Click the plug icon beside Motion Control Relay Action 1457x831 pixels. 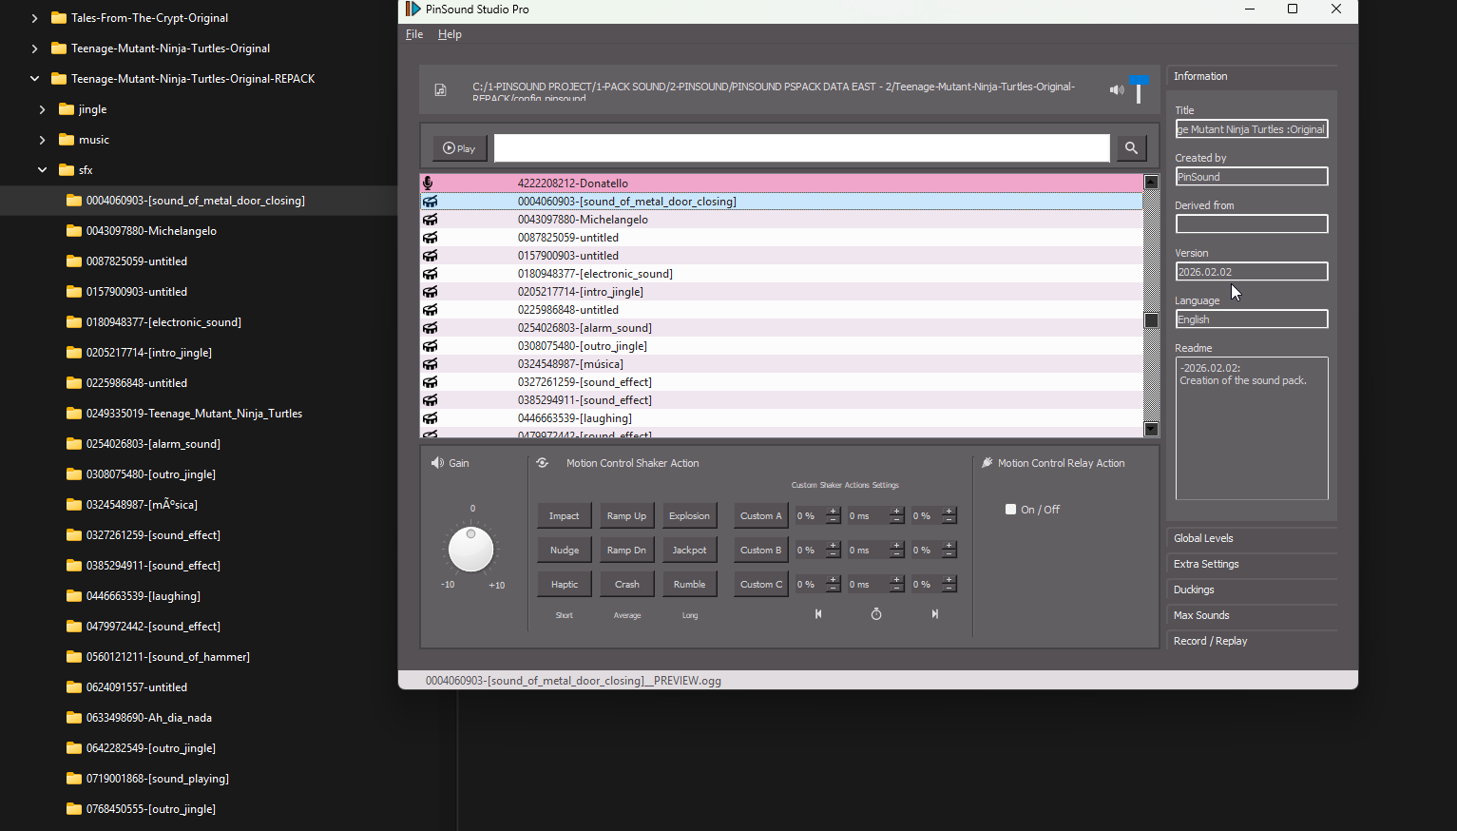(x=987, y=463)
